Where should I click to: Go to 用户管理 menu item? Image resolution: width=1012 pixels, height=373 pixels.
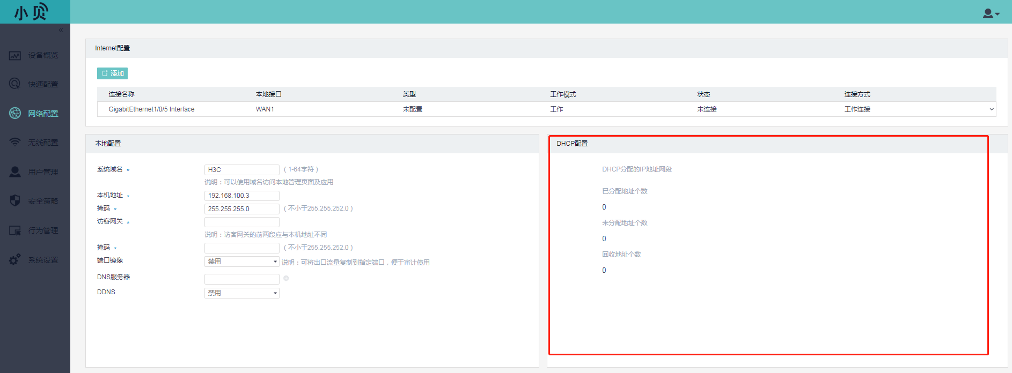click(x=43, y=172)
